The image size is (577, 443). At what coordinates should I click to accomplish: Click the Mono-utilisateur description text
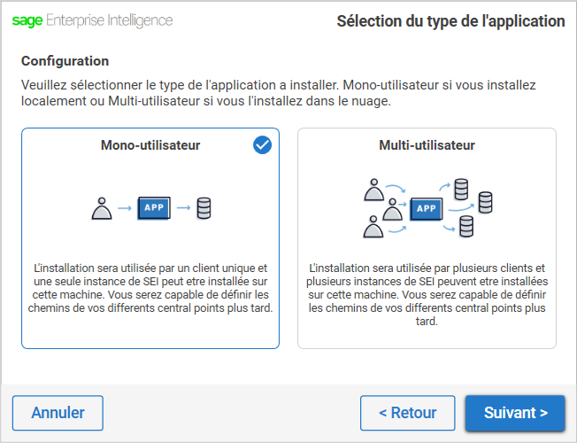pos(150,288)
